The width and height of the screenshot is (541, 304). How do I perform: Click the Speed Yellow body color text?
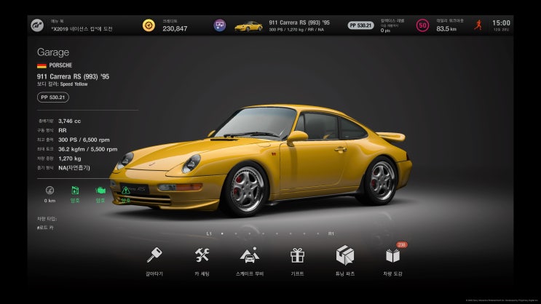(74, 84)
